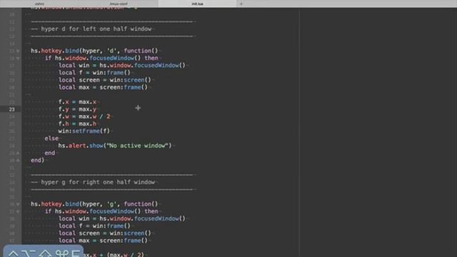Click second 'local screen = win:screen()' line
The width and height of the screenshot is (457, 257).
(105, 233)
